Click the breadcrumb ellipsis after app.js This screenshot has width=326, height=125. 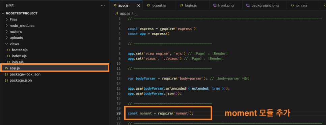point(136,14)
